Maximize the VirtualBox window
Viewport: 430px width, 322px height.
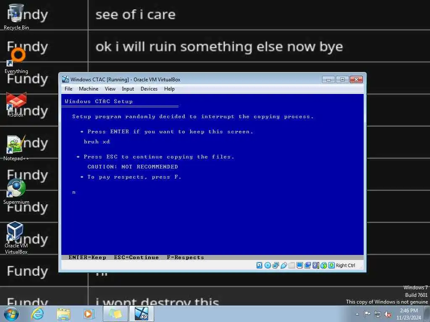click(342, 79)
